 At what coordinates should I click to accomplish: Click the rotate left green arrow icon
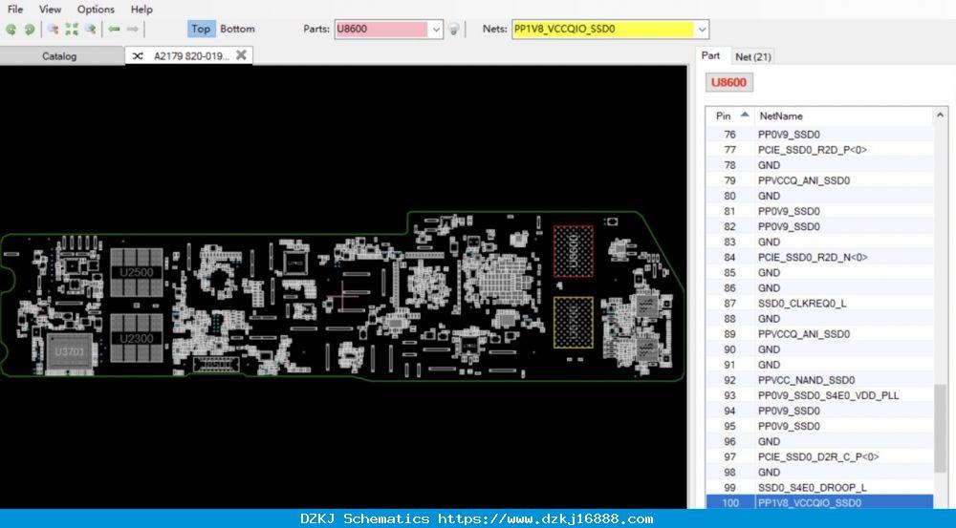pyautogui.click(x=11, y=29)
